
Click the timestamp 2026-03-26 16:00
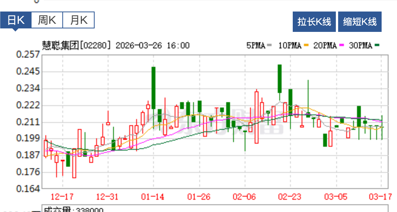[x=153, y=46]
